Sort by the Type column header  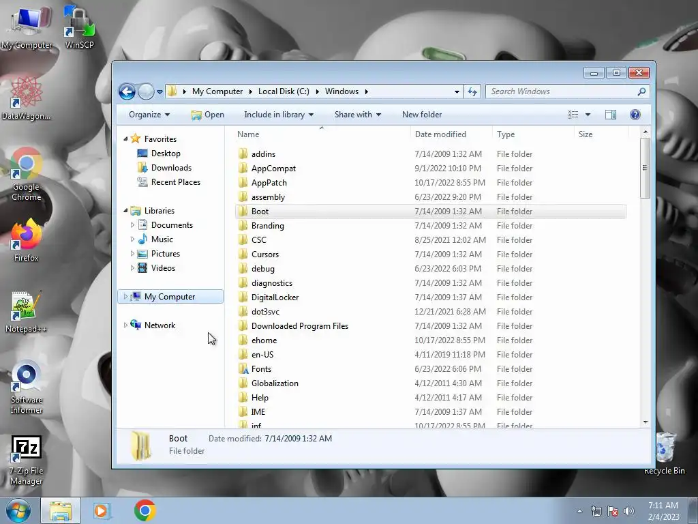click(533, 134)
